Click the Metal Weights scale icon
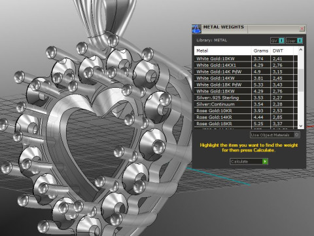 pos(196,29)
